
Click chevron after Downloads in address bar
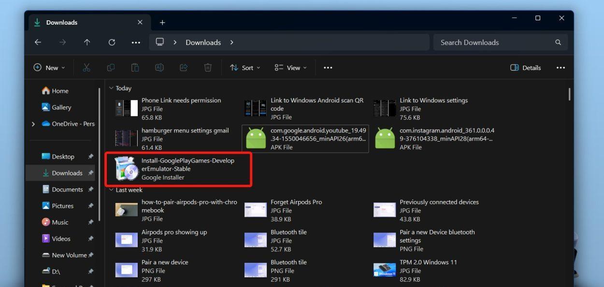[232, 43]
